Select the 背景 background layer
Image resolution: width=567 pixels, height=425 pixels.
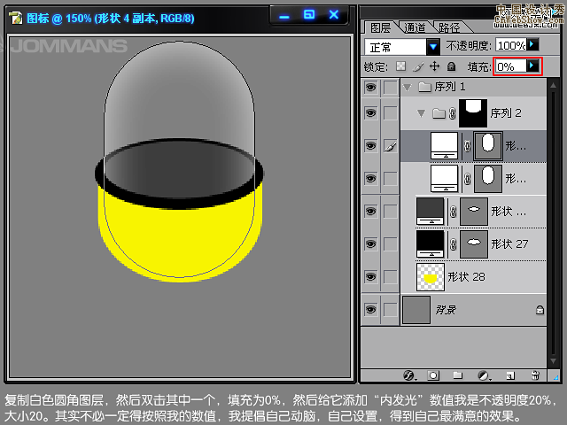coord(478,310)
